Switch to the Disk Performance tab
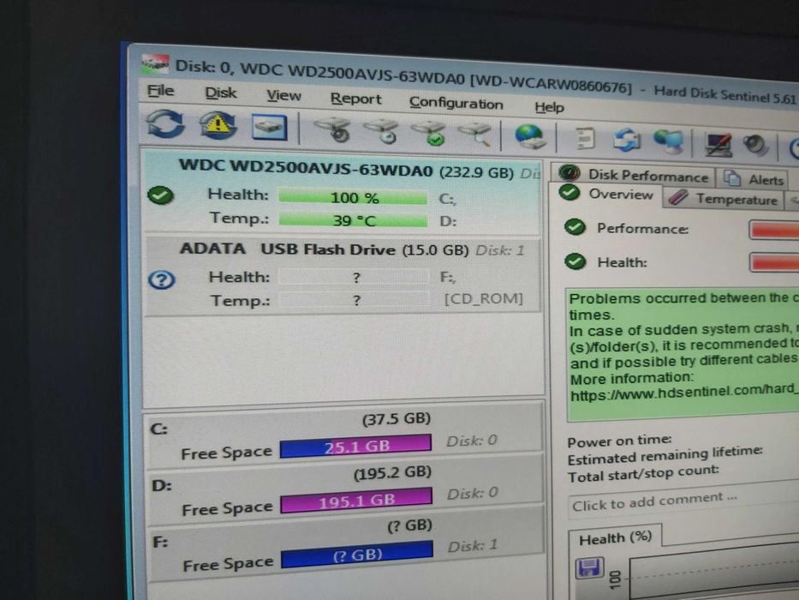Viewport: 799px width, 600px height. (x=634, y=175)
